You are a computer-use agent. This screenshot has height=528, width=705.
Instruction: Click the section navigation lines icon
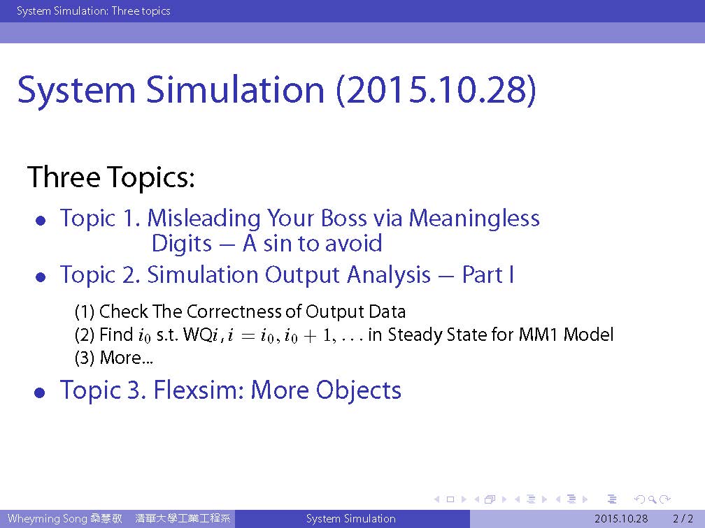coord(571,499)
